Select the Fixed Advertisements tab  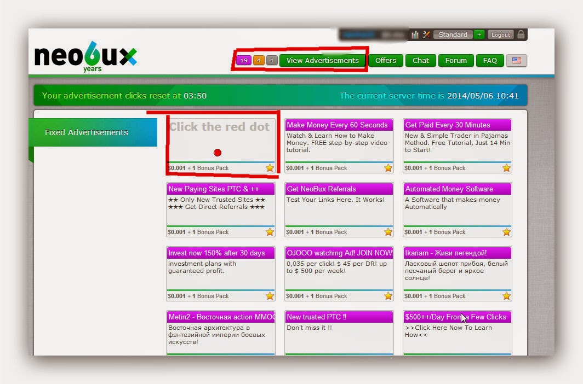tap(93, 132)
